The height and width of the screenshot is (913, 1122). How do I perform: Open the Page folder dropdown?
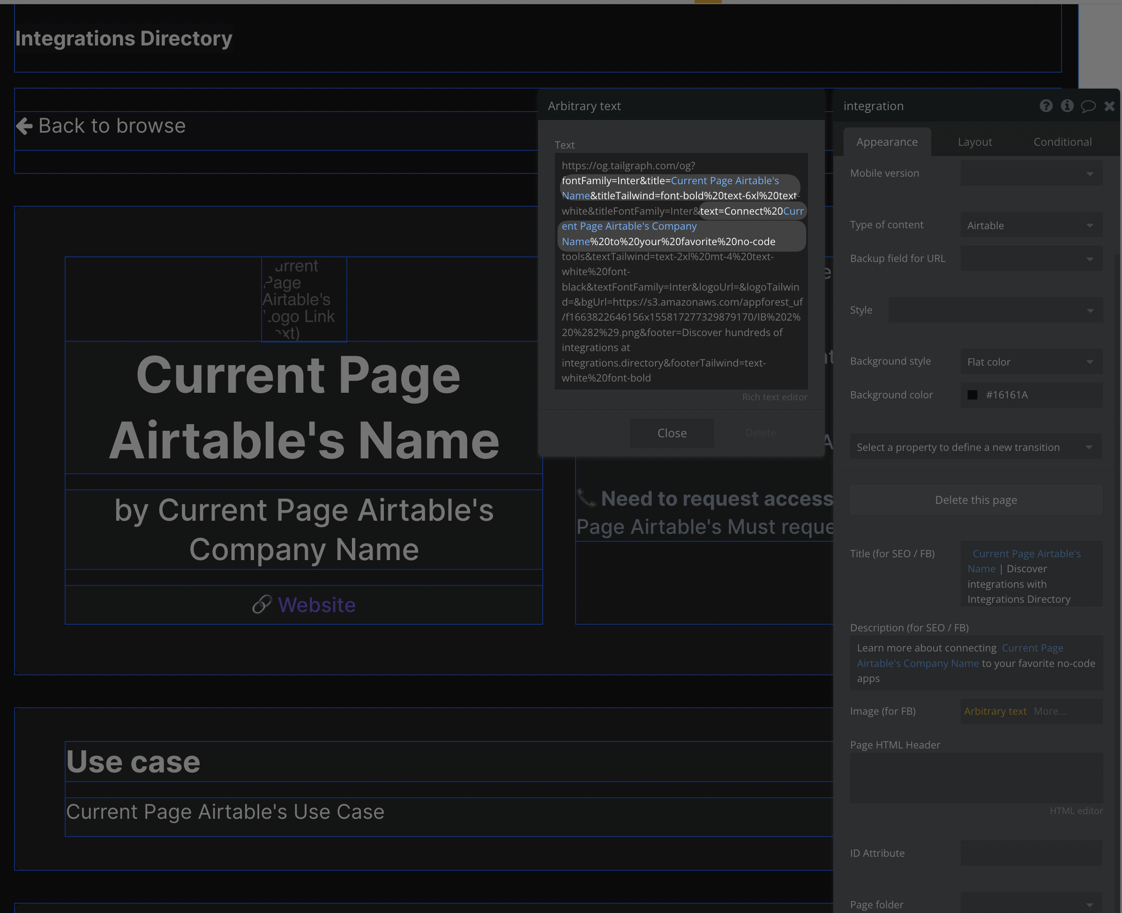coord(1031,904)
